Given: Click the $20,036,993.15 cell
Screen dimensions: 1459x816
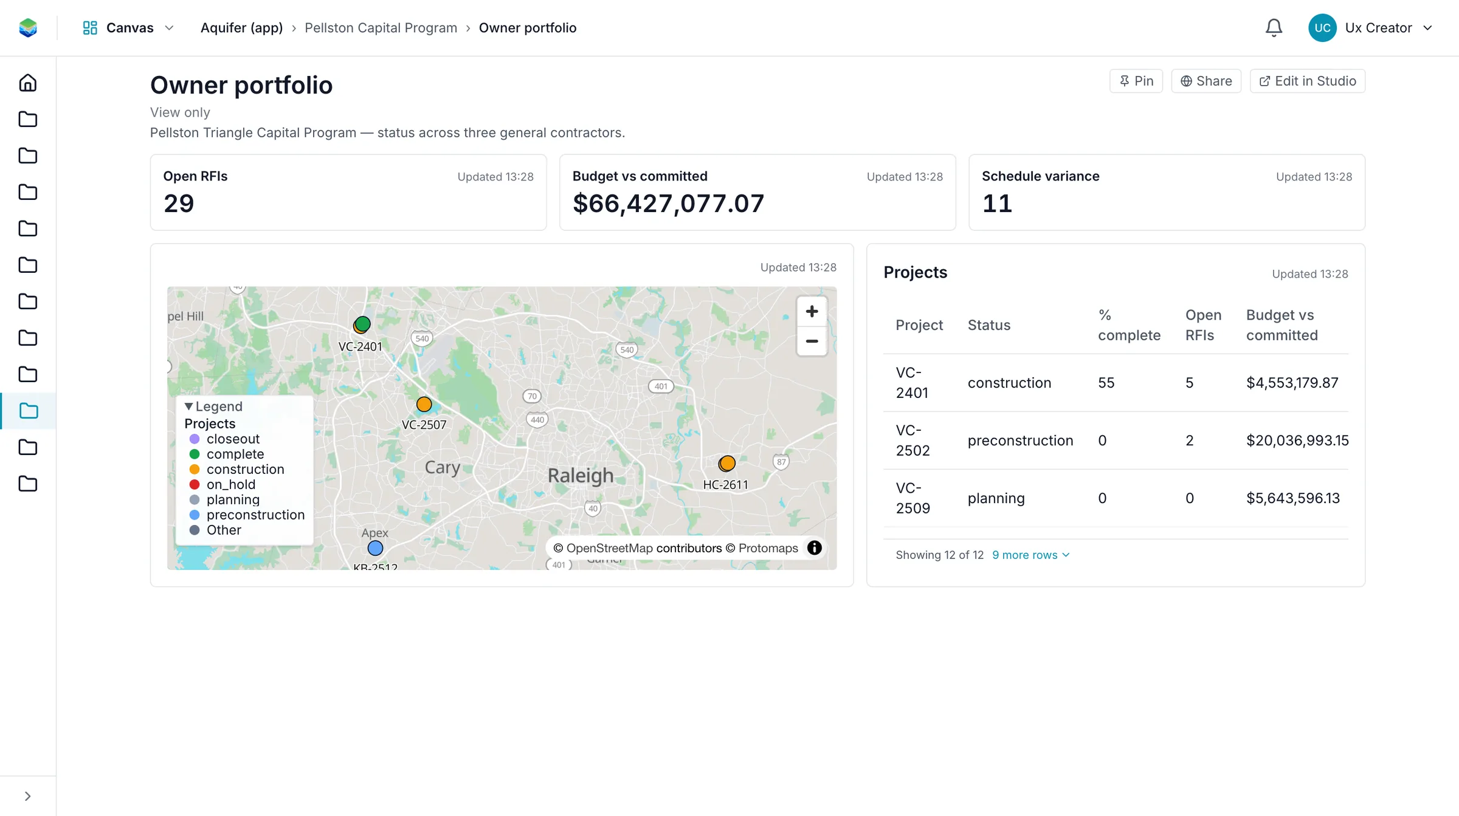Looking at the screenshot, I should click(x=1297, y=441).
